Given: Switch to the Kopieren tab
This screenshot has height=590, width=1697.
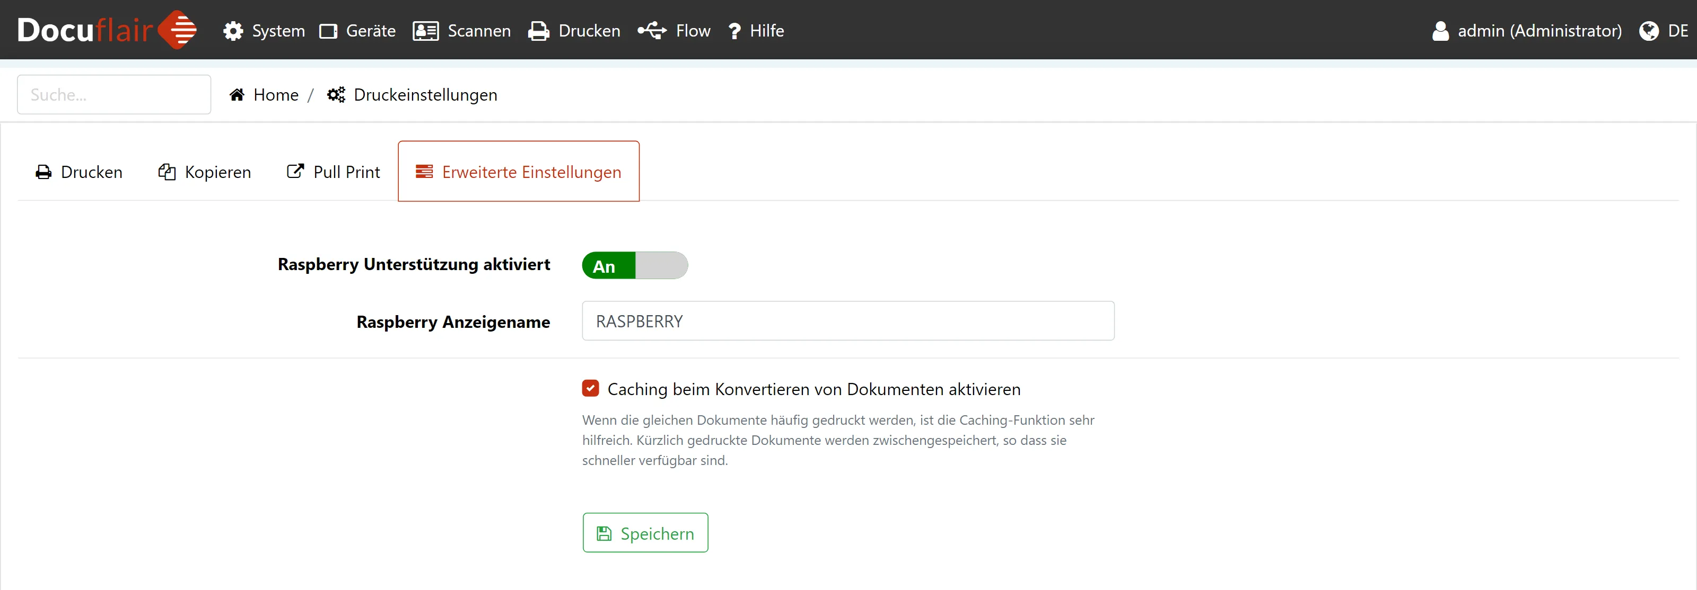Looking at the screenshot, I should pyautogui.click(x=205, y=172).
